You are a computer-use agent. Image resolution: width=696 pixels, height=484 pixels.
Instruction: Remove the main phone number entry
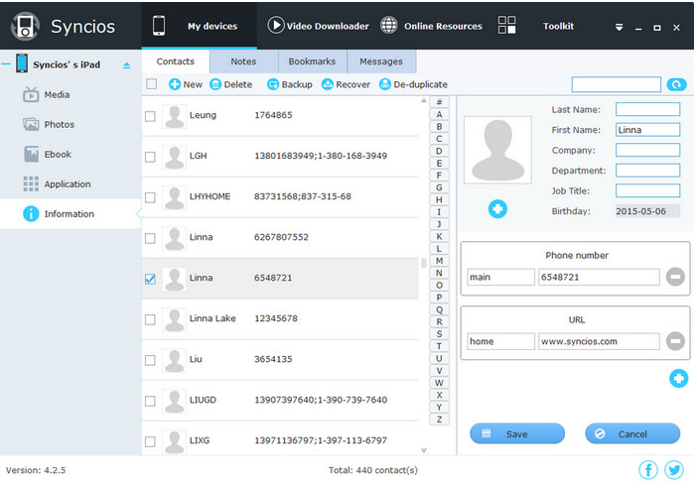(675, 277)
